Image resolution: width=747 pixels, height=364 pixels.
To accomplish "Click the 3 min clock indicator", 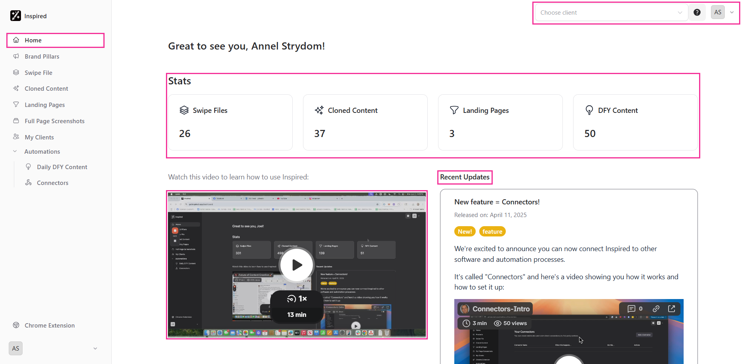I will (474, 324).
